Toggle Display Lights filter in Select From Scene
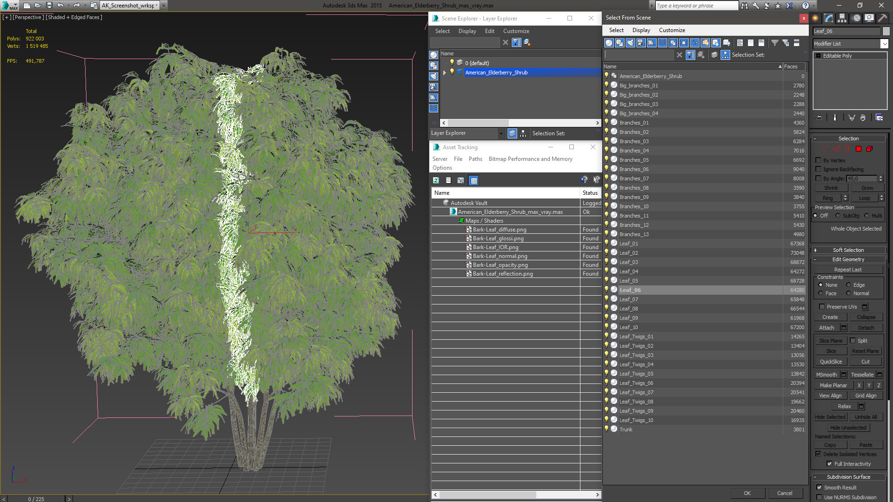 (630, 43)
